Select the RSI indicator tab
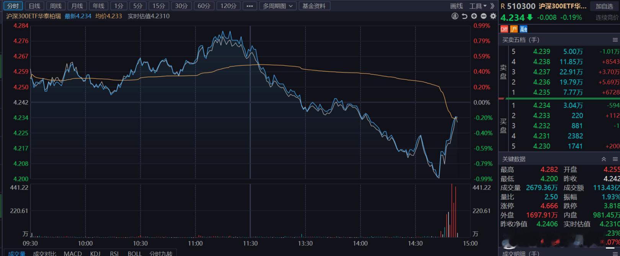 pos(114,253)
